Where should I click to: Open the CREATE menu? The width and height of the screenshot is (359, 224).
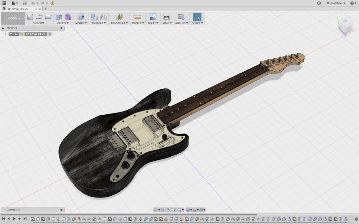[x=63, y=23]
